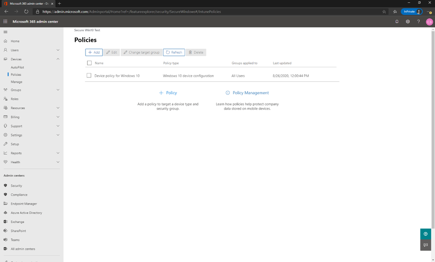Select all policies header checkbox

(89, 63)
